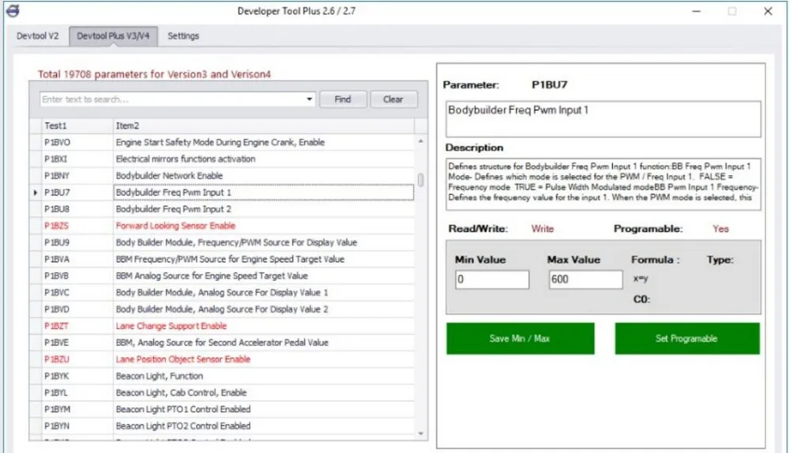Click the Find button
The height and width of the screenshot is (453, 790).
(343, 99)
